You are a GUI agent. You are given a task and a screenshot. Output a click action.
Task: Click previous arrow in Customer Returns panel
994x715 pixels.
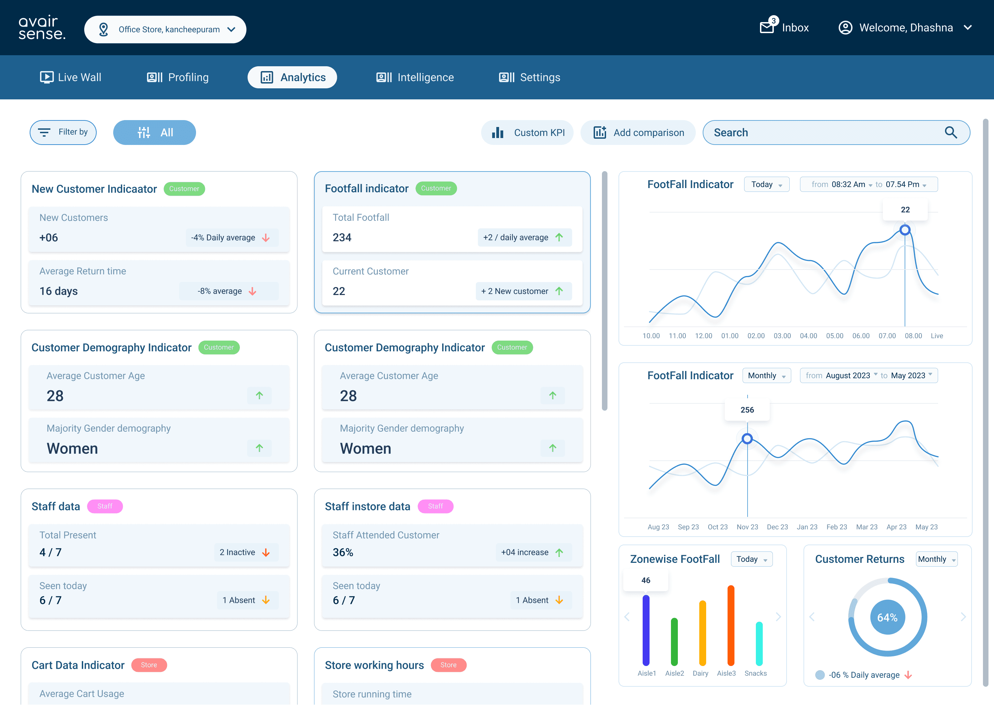click(x=812, y=617)
